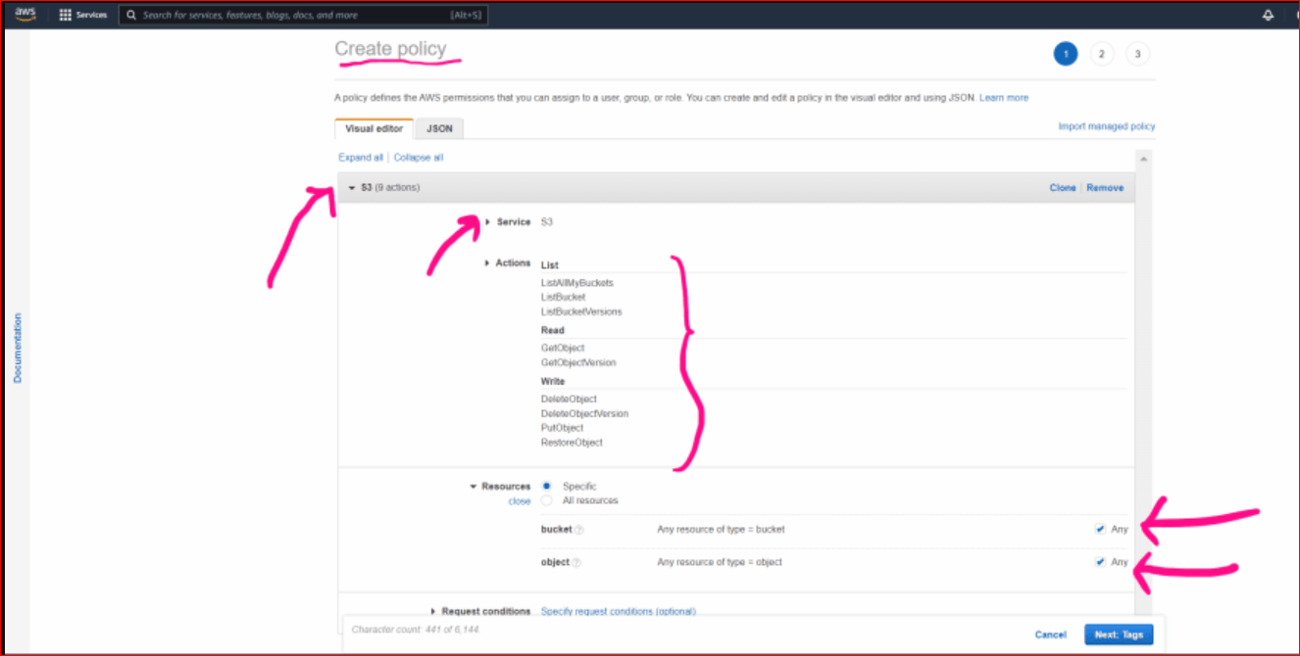Expand the Service S3 details
Viewport: 1300px width, 656px height.
[x=487, y=221]
